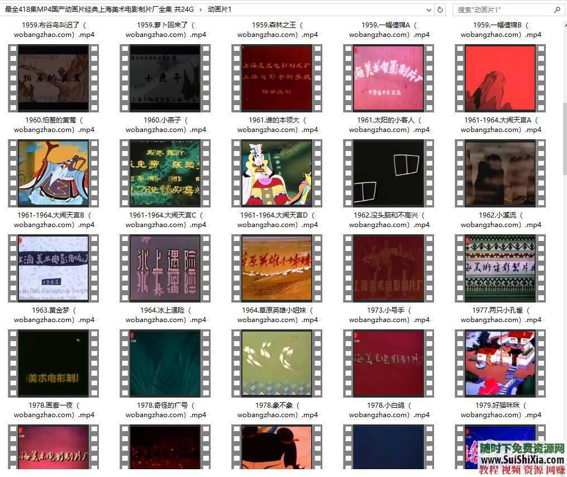Select bottom-row thumbnail with black-haired cartoon face
The width and height of the screenshot is (567, 477).
[277, 447]
